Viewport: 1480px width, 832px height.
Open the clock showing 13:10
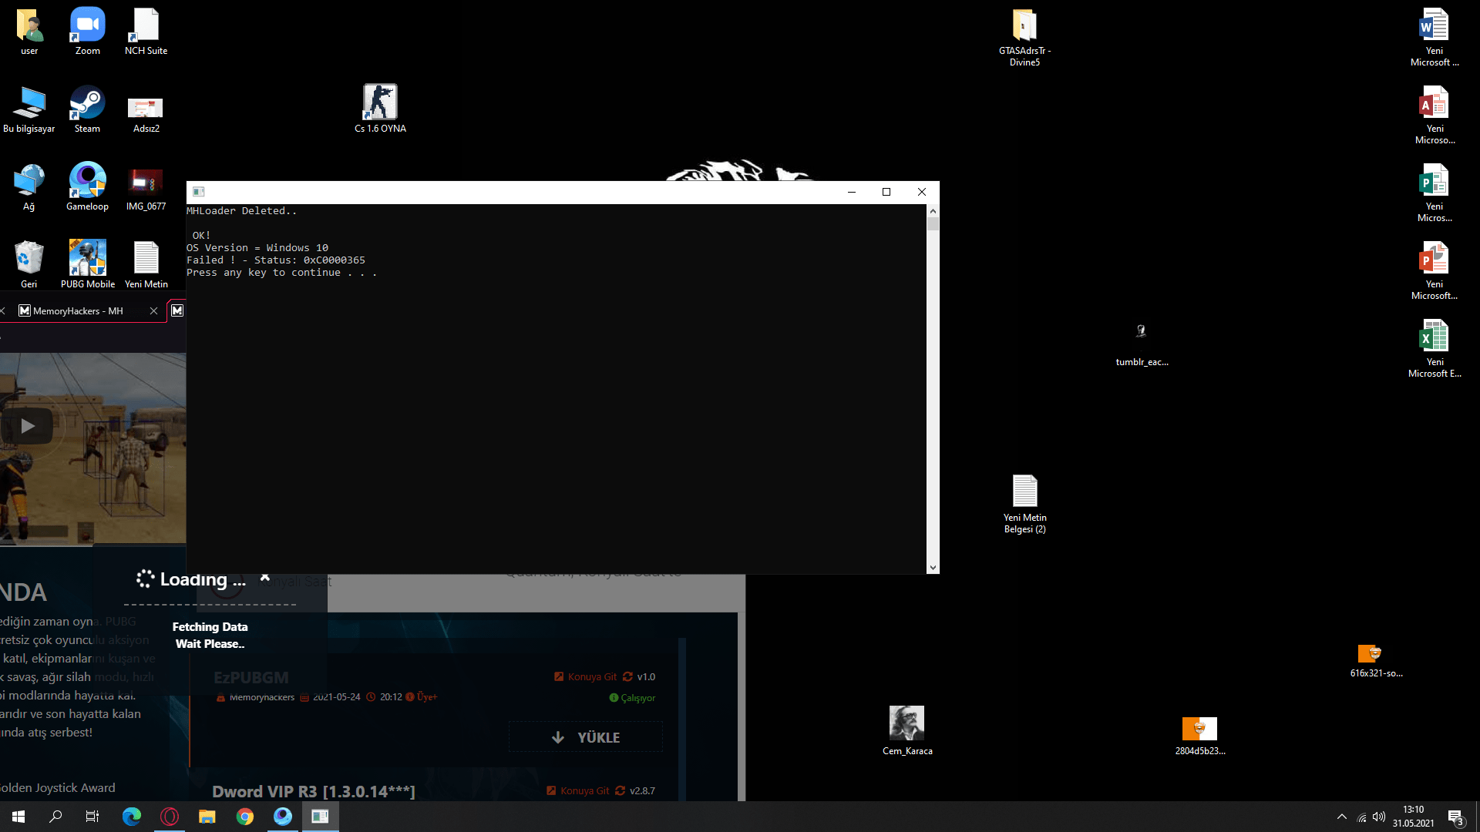[1413, 817]
